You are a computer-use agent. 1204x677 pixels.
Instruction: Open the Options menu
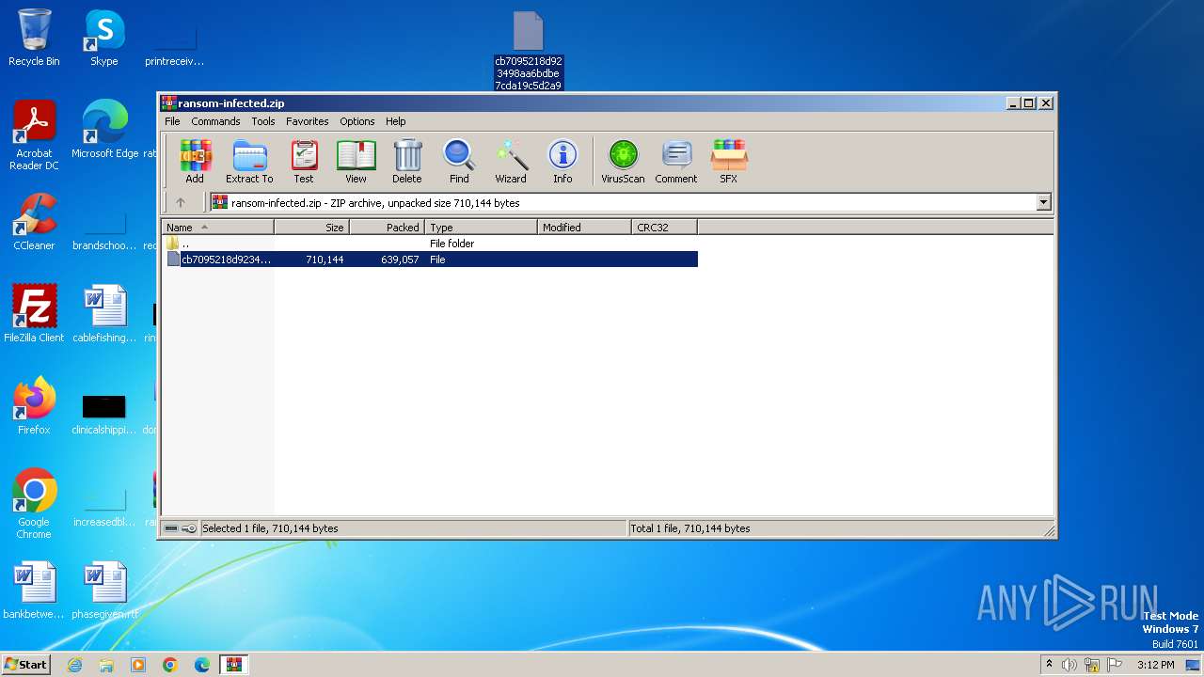click(x=357, y=121)
